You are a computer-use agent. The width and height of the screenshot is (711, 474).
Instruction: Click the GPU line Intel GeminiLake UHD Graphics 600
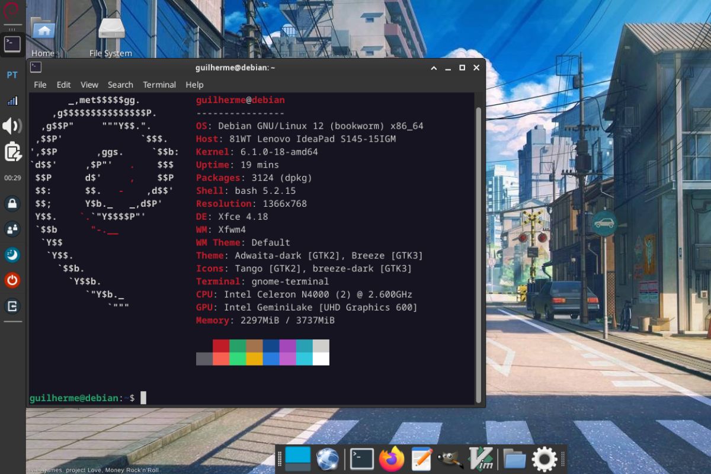[307, 309]
